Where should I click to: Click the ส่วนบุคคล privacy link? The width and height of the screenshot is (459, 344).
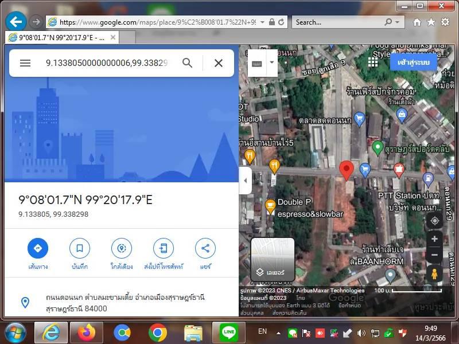point(252,312)
